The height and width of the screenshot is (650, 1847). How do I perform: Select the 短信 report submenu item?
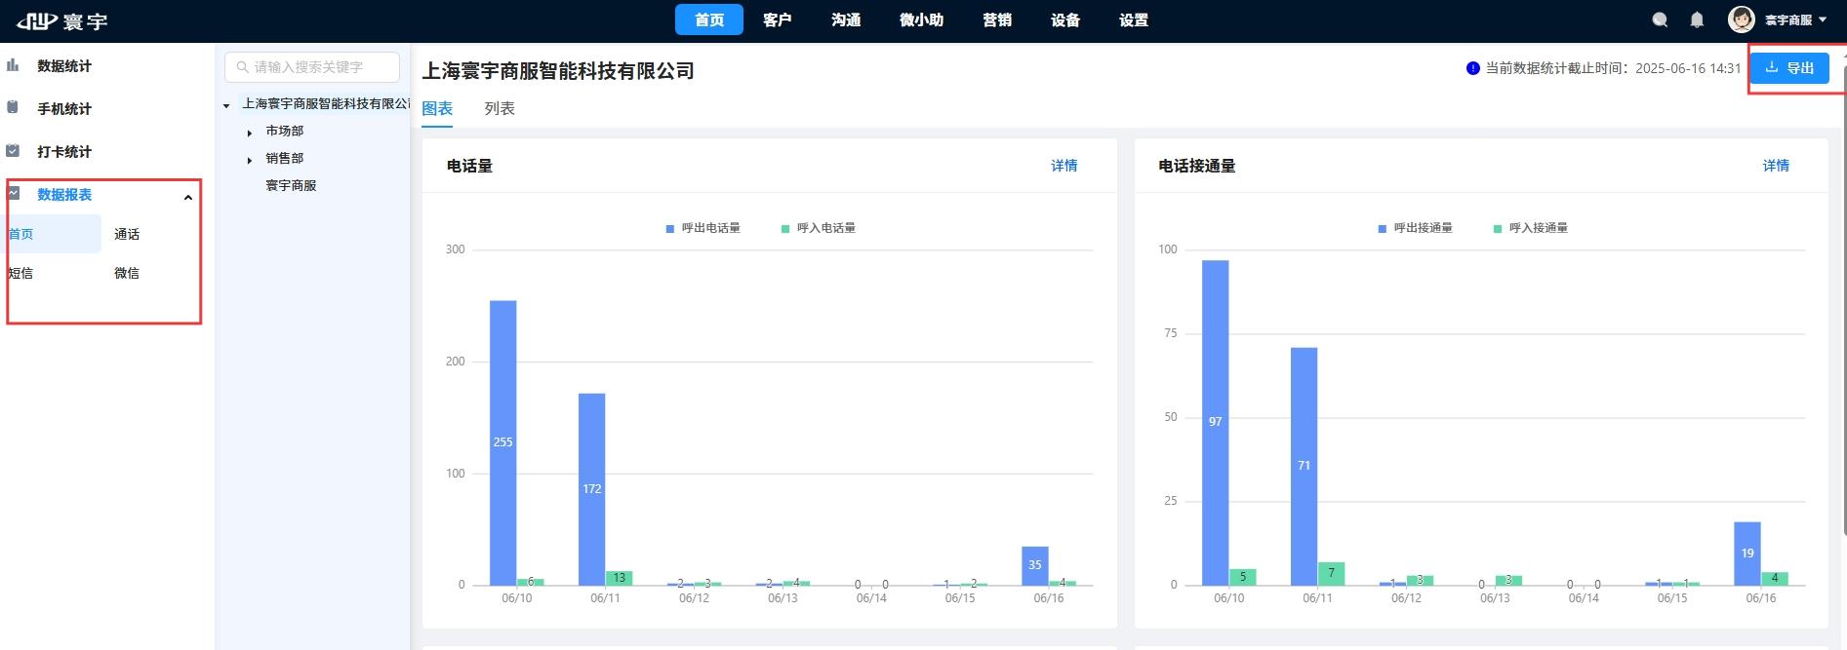(x=20, y=273)
